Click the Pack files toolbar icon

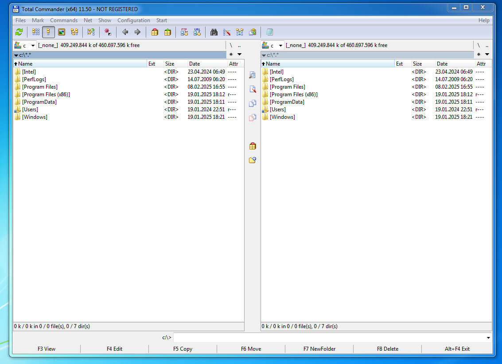(x=155, y=32)
